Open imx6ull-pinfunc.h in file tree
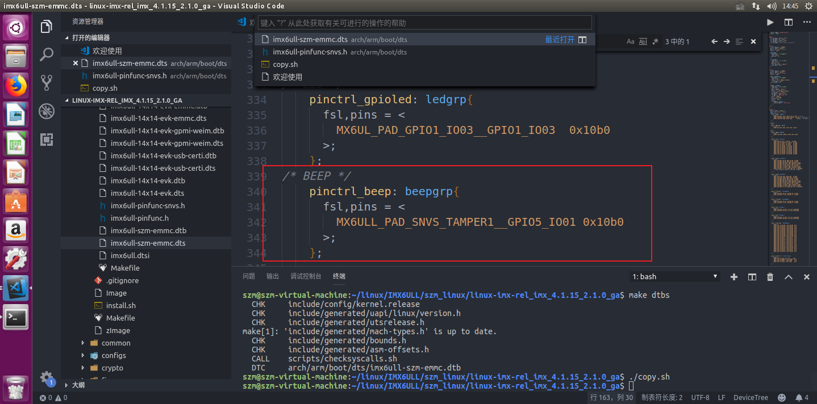This screenshot has width=817, height=404. click(x=146, y=218)
